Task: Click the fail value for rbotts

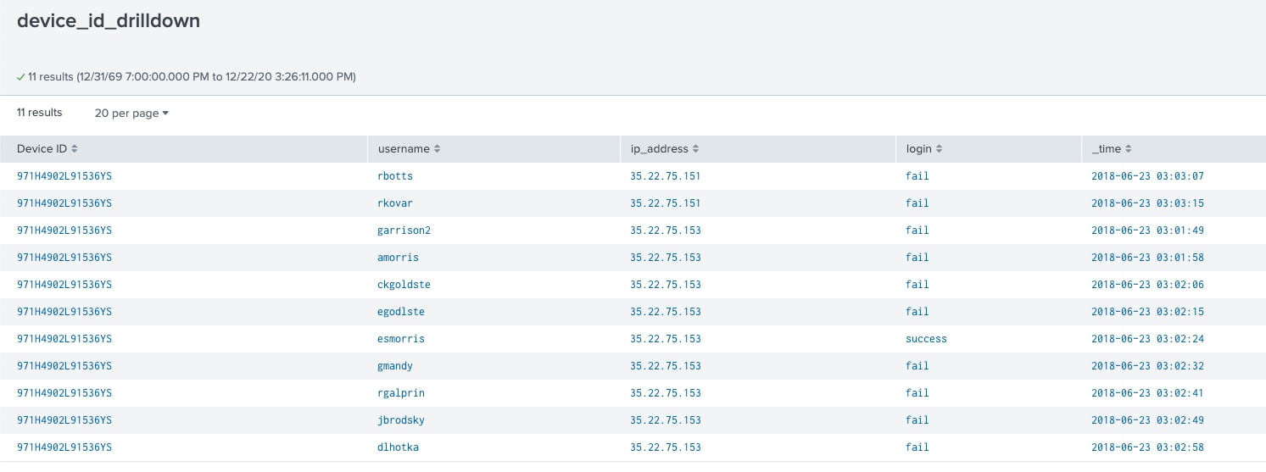Action: (x=917, y=176)
